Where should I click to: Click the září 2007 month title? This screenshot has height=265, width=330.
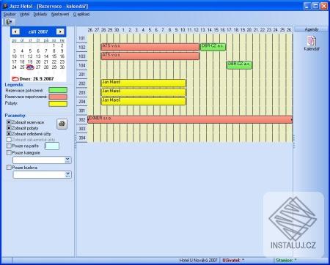point(38,31)
